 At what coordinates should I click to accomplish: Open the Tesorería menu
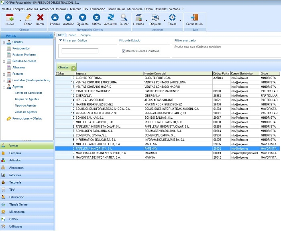pyautogui.click(x=75, y=8)
